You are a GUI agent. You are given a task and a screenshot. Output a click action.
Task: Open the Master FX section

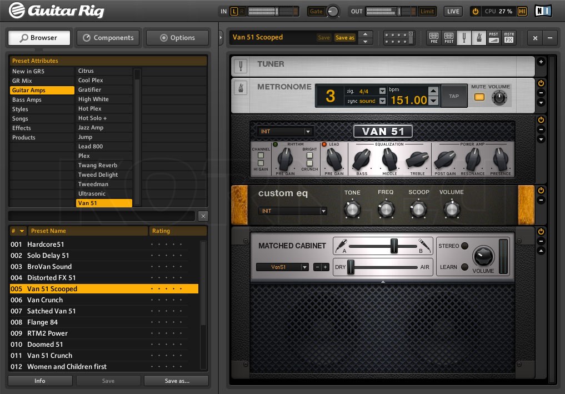[508, 37]
